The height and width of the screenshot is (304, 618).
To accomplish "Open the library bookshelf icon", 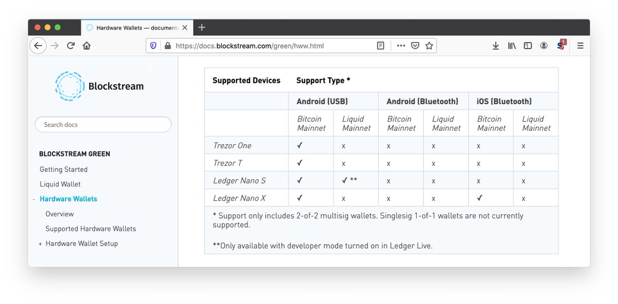I will pyautogui.click(x=511, y=46).
